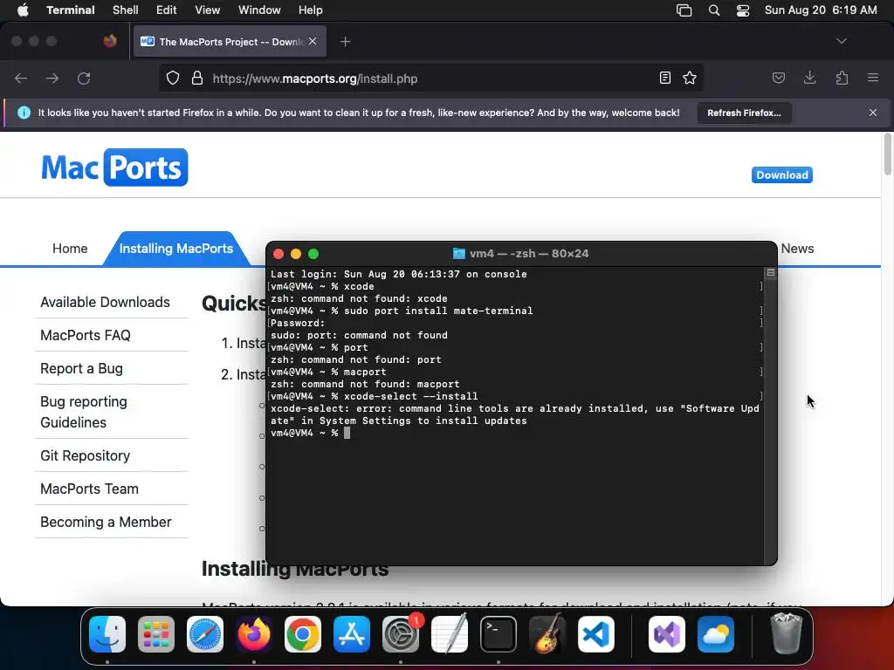Open Visual Studio from the Dock
This screenshot has width=894, height=670.
pyautogui.click(x=666, y=634)
